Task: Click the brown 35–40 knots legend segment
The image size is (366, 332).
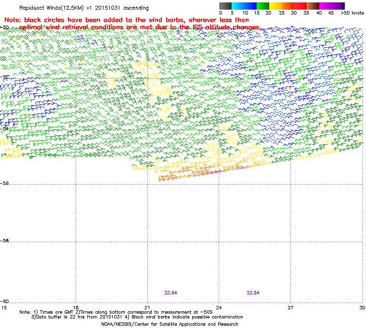Action: click(x=313, y=6)
